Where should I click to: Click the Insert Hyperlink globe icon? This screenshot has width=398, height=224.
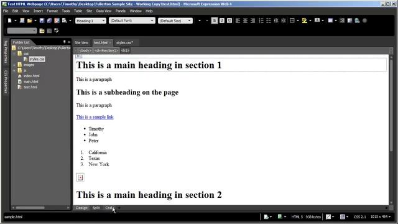pyautogui.click(x=357, y=21)
